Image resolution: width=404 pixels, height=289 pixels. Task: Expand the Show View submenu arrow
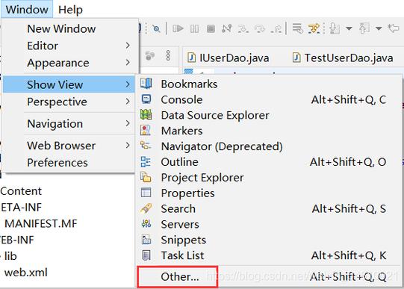tap(128, 84)
